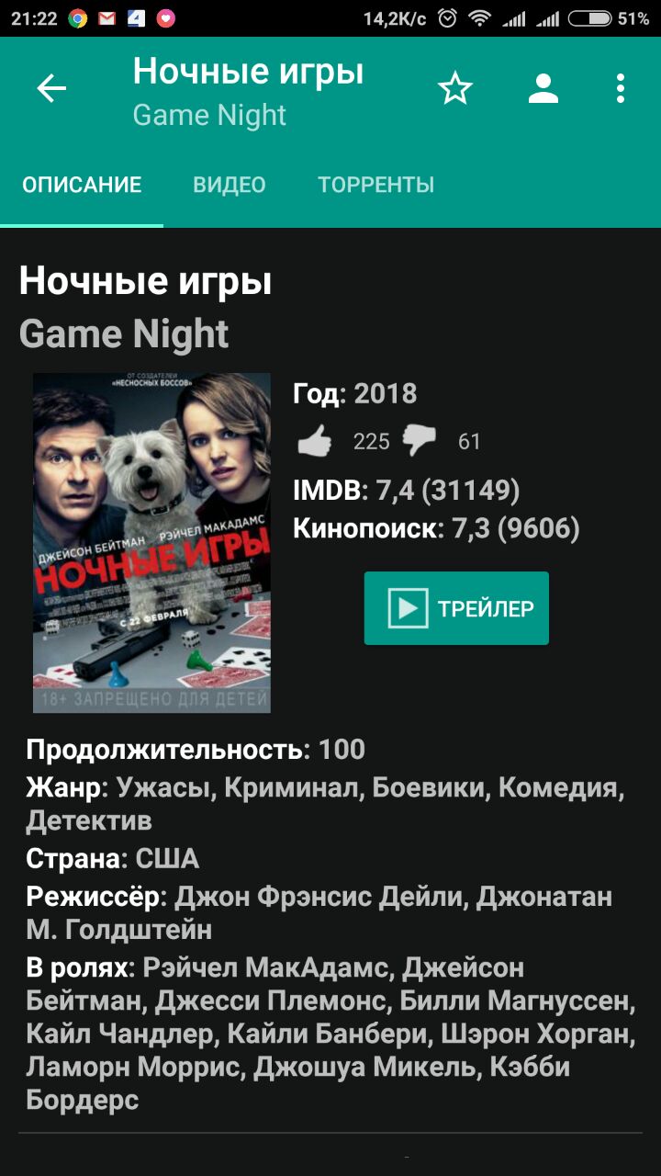The height and width of the screenshot is (1176, 661).
Task: Select the ОПИСАНИЕ tab
Action: click(x=82, y=185)
